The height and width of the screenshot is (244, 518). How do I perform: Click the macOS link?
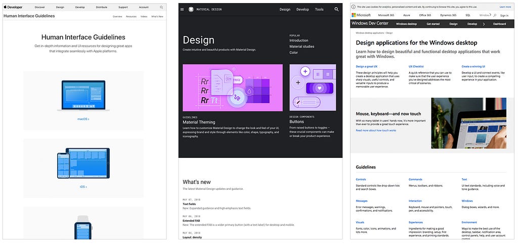[x=83, y=119]
